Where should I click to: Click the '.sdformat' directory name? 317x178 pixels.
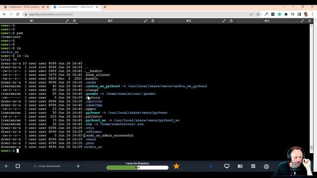[x=93, y=132]
